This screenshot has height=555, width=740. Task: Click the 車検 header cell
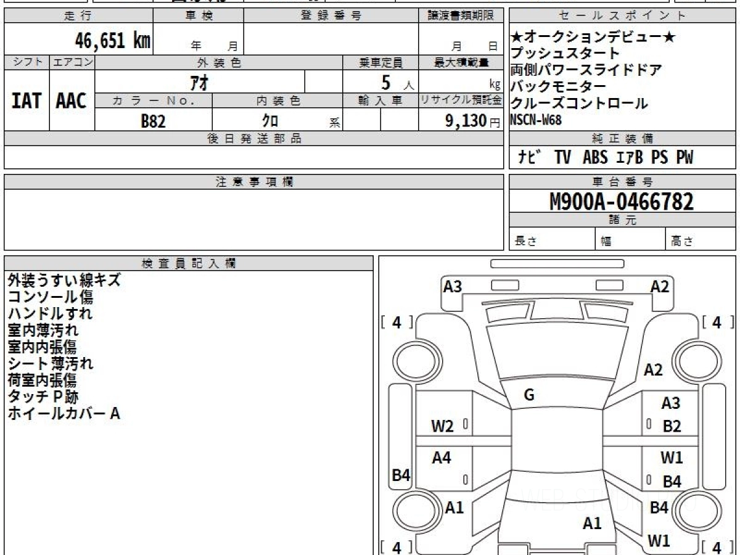tap(198, 16)
